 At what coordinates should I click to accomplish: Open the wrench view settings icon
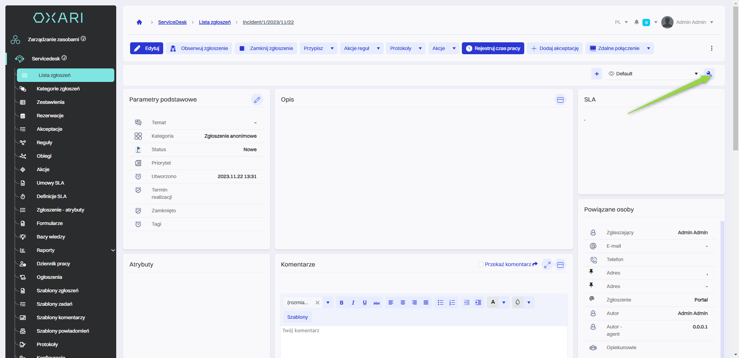point(709,74)
